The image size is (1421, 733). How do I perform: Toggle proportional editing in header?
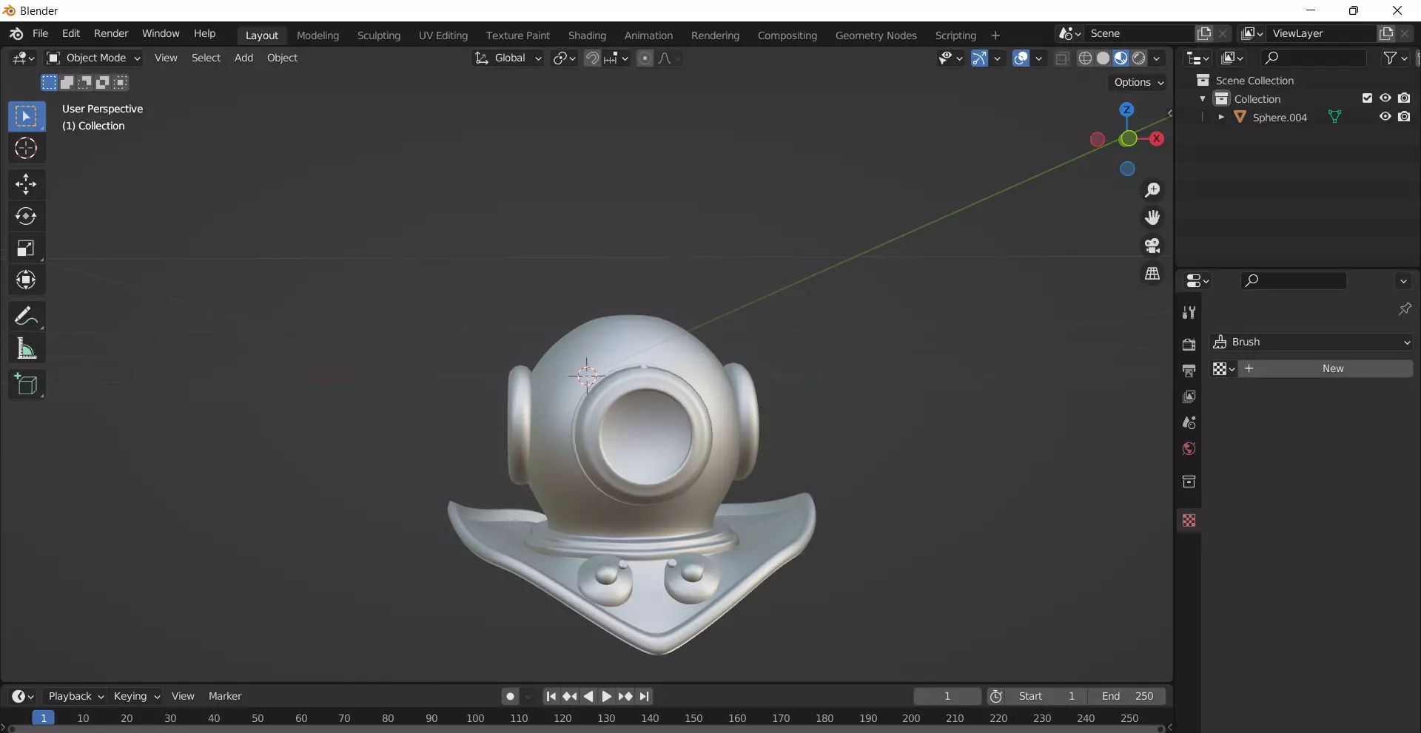point(645,58)
